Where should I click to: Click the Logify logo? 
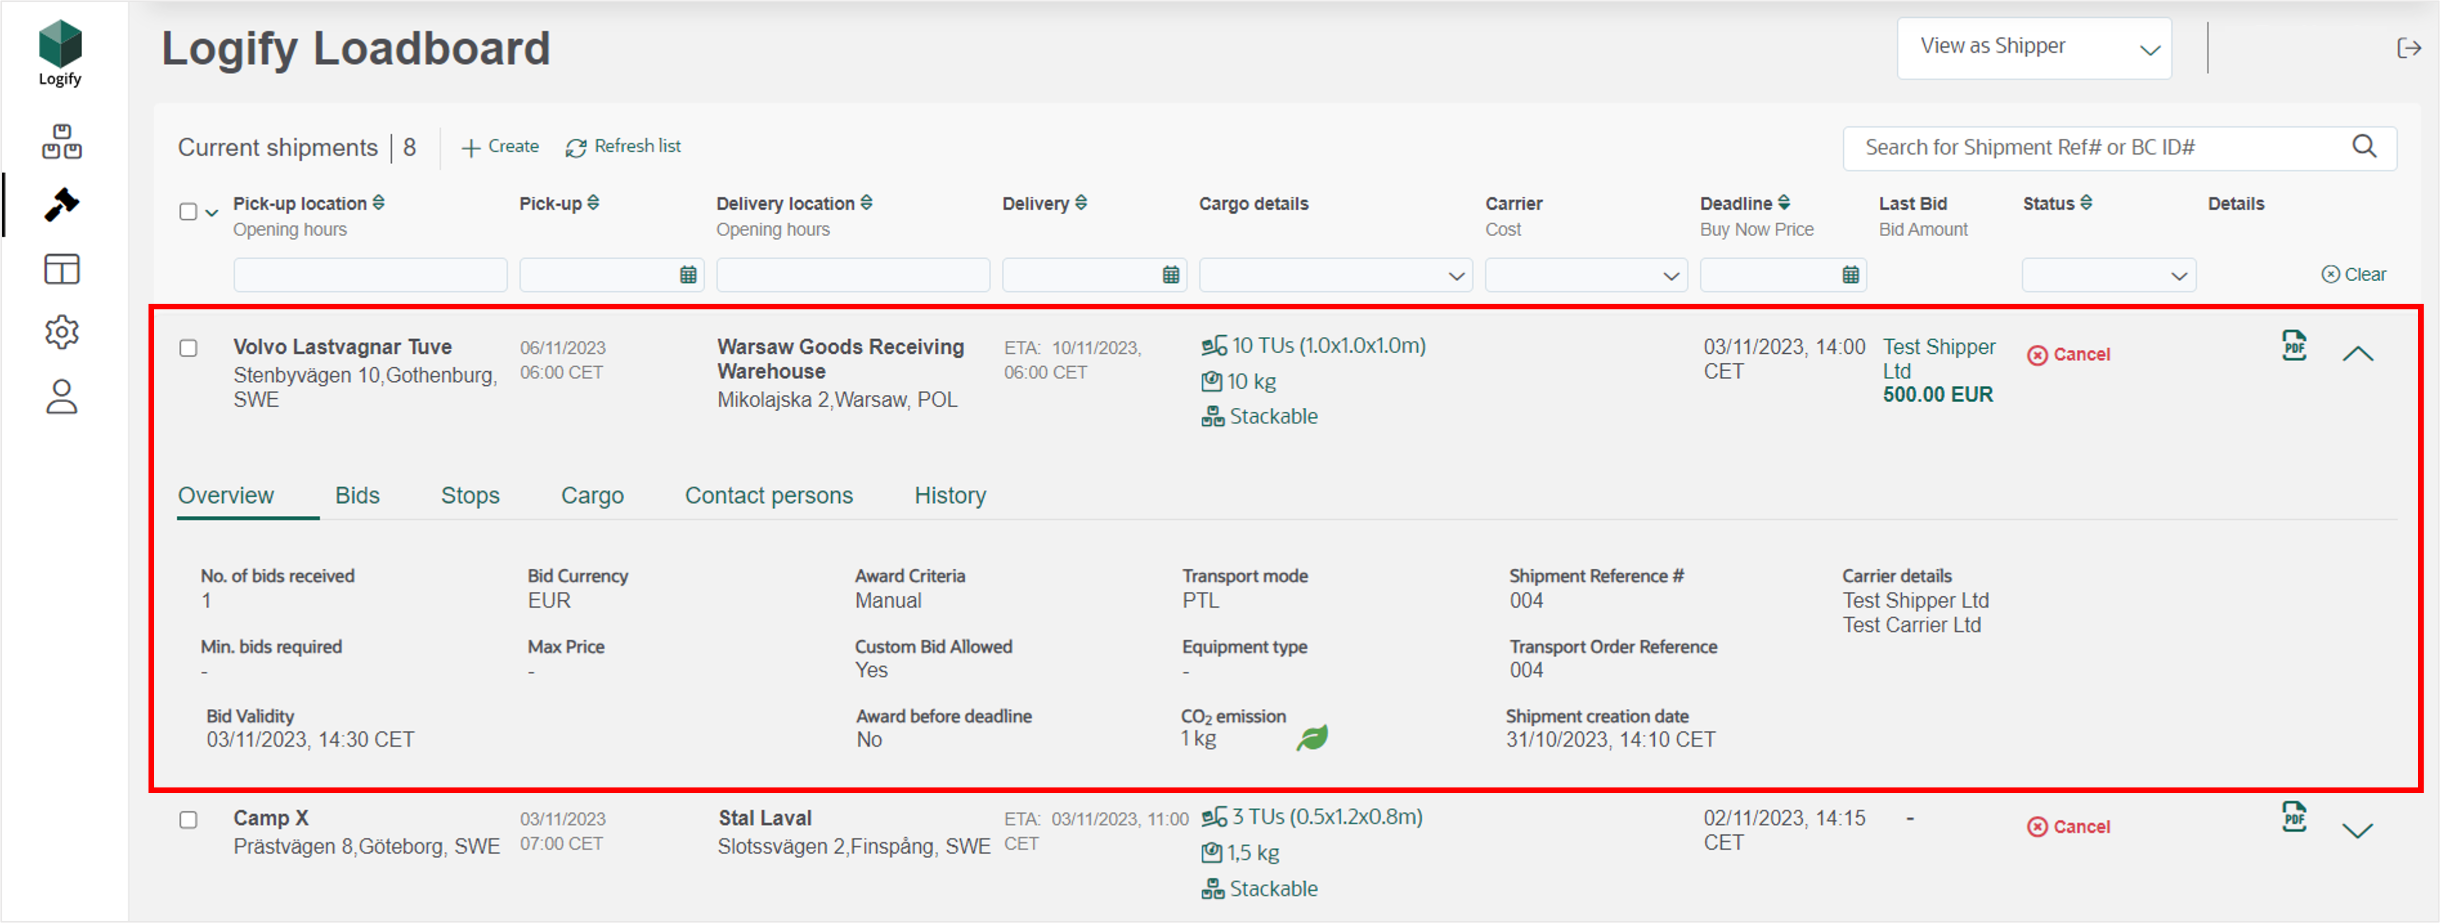pyautogui.click(x=60, y=53)
